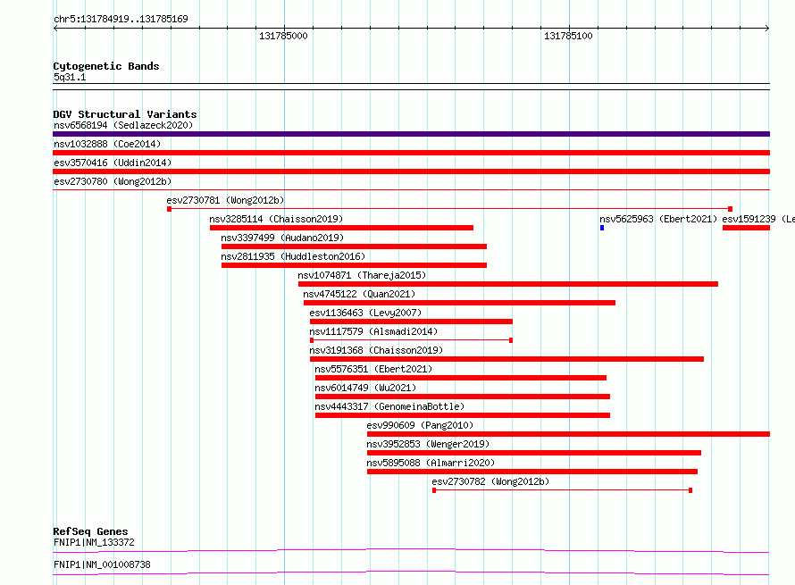Image resolution: width=795 pixels, height=585 pixels.
Task: Click esv2730782 (Wong2012b) label
Action: pos(490,481)
